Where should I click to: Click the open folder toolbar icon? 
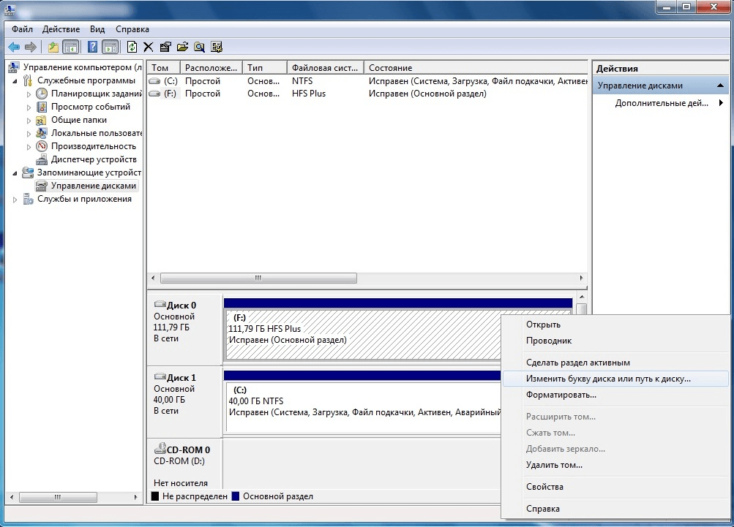tap(182, 47)
